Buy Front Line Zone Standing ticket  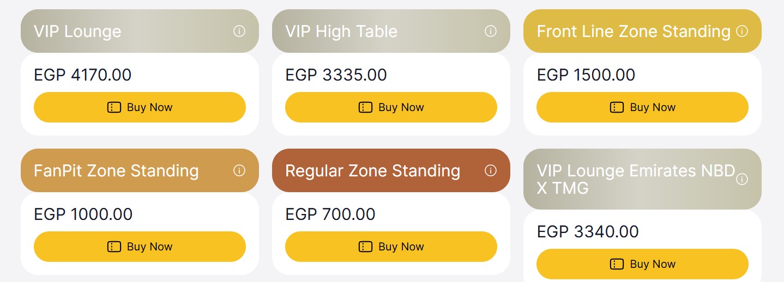[x=642, y=107]
